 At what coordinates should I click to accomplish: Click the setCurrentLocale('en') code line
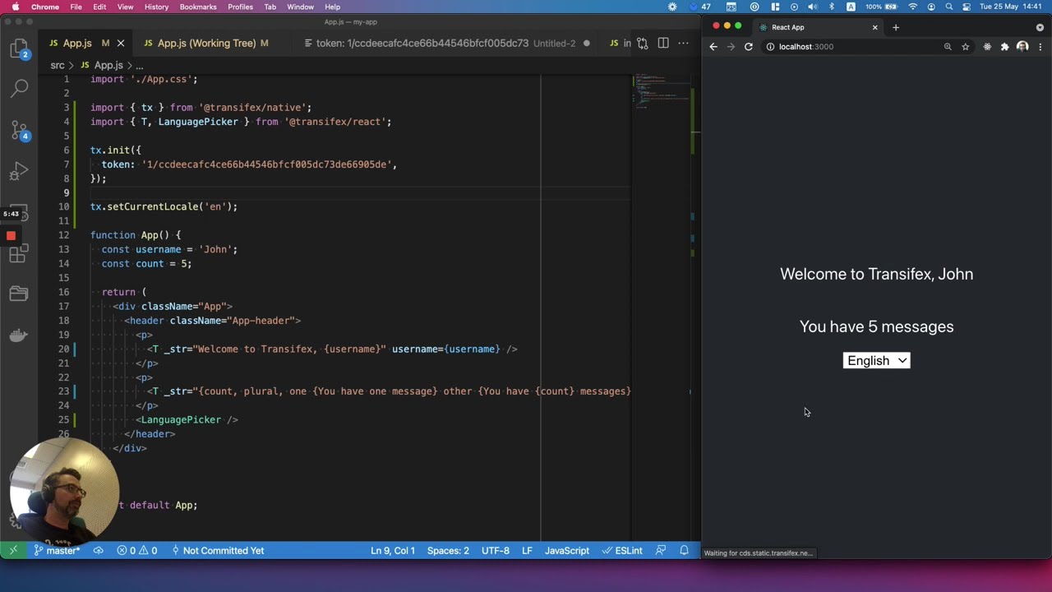(164, 206)
